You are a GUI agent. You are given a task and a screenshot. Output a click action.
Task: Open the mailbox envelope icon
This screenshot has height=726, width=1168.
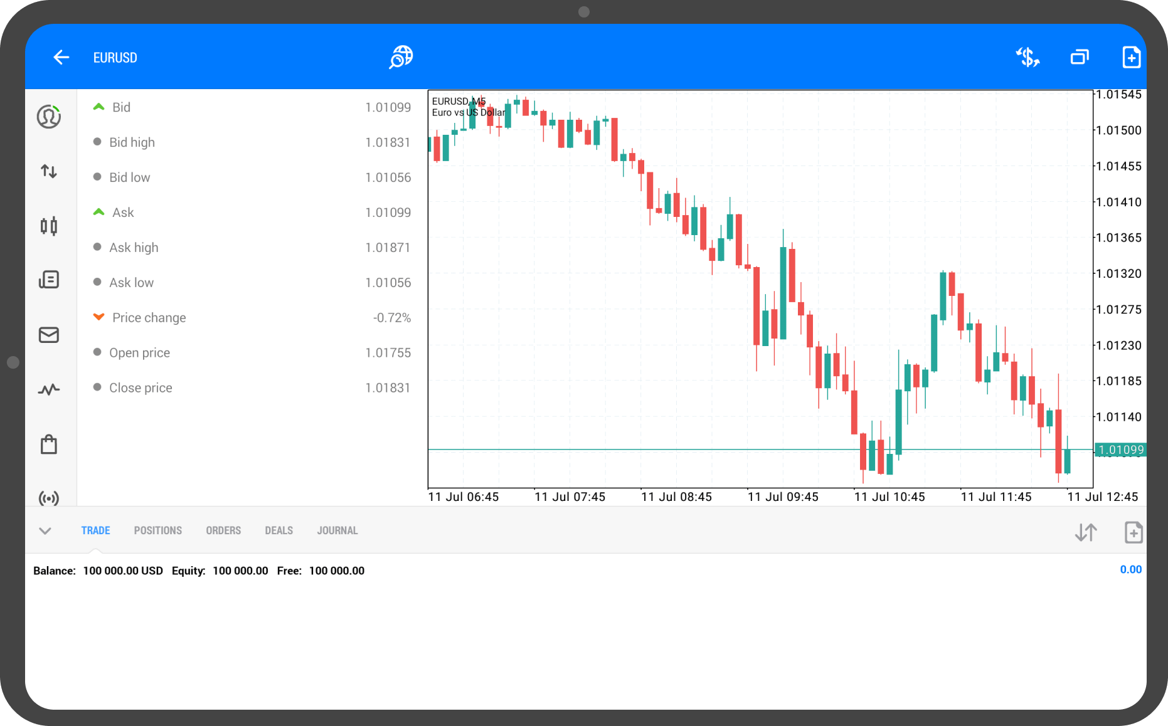coord(49,335)
